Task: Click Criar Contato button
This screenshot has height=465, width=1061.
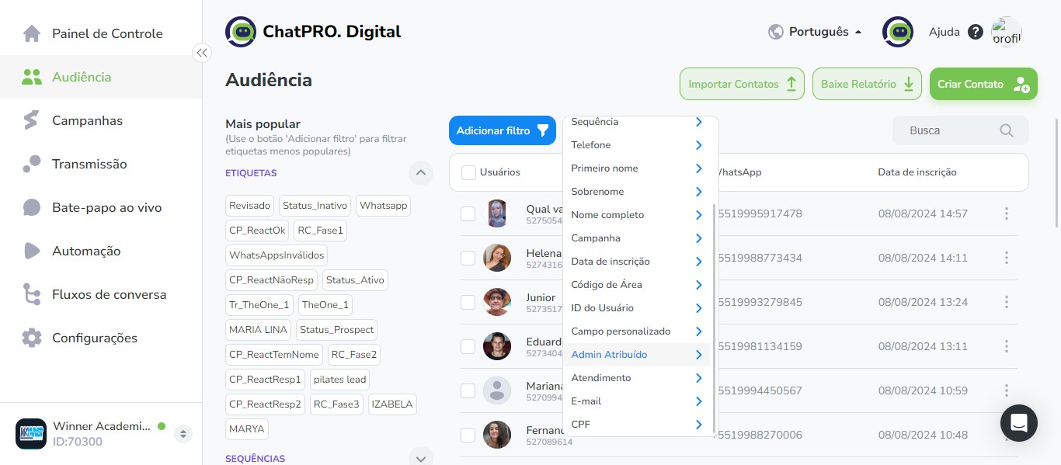Action: click(983, 84)
